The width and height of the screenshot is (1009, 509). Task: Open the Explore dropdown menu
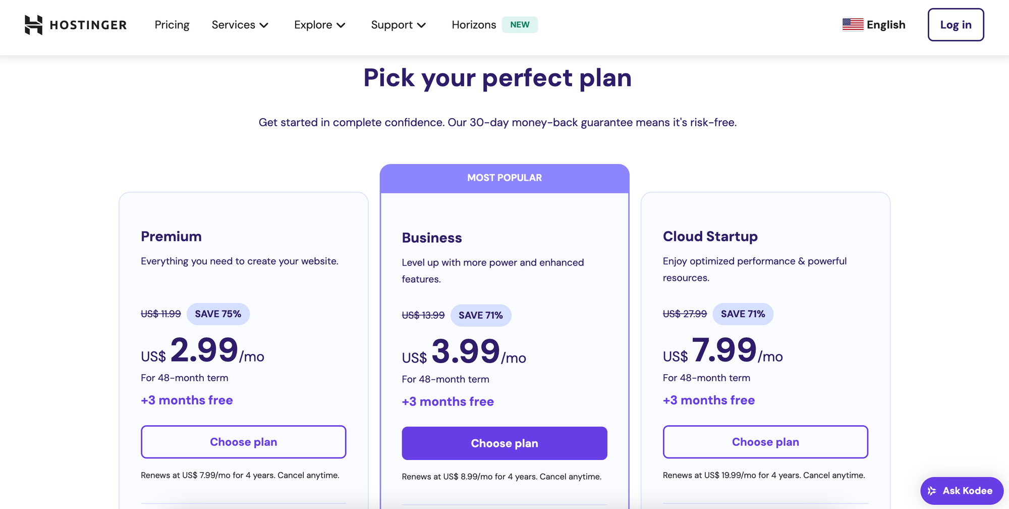320,25
